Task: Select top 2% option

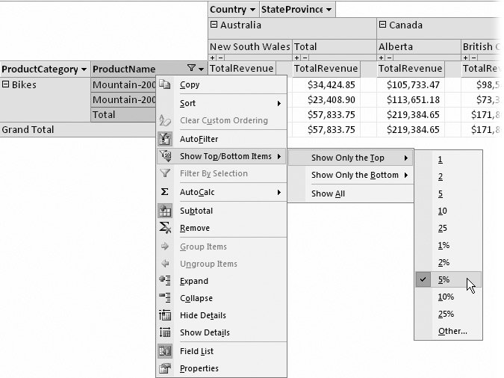Action: (x=449, y=262)
